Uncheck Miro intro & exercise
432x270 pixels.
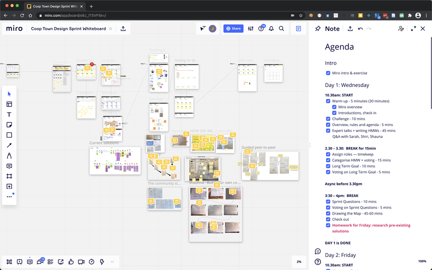click(328, 73)
